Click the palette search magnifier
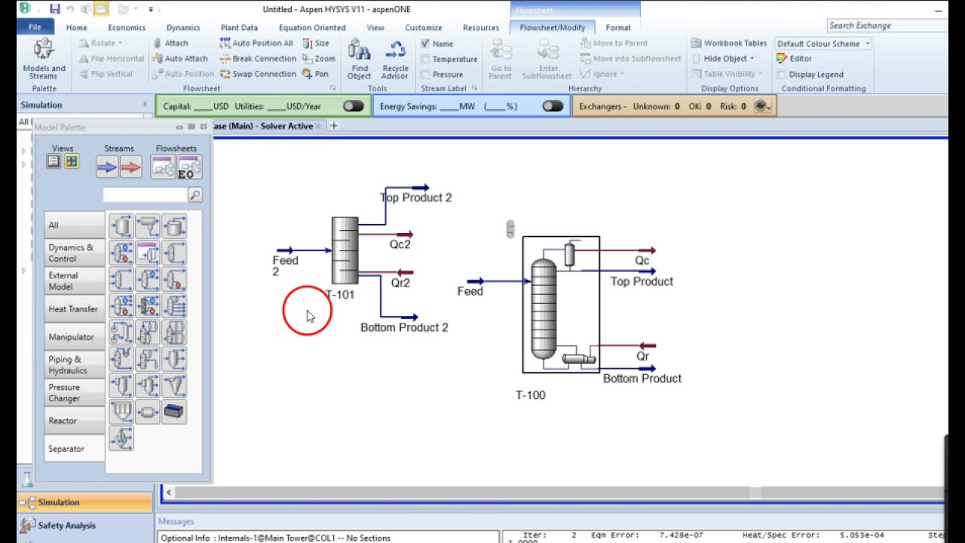The height and width of the screenshot is (543, 965). 195,195
